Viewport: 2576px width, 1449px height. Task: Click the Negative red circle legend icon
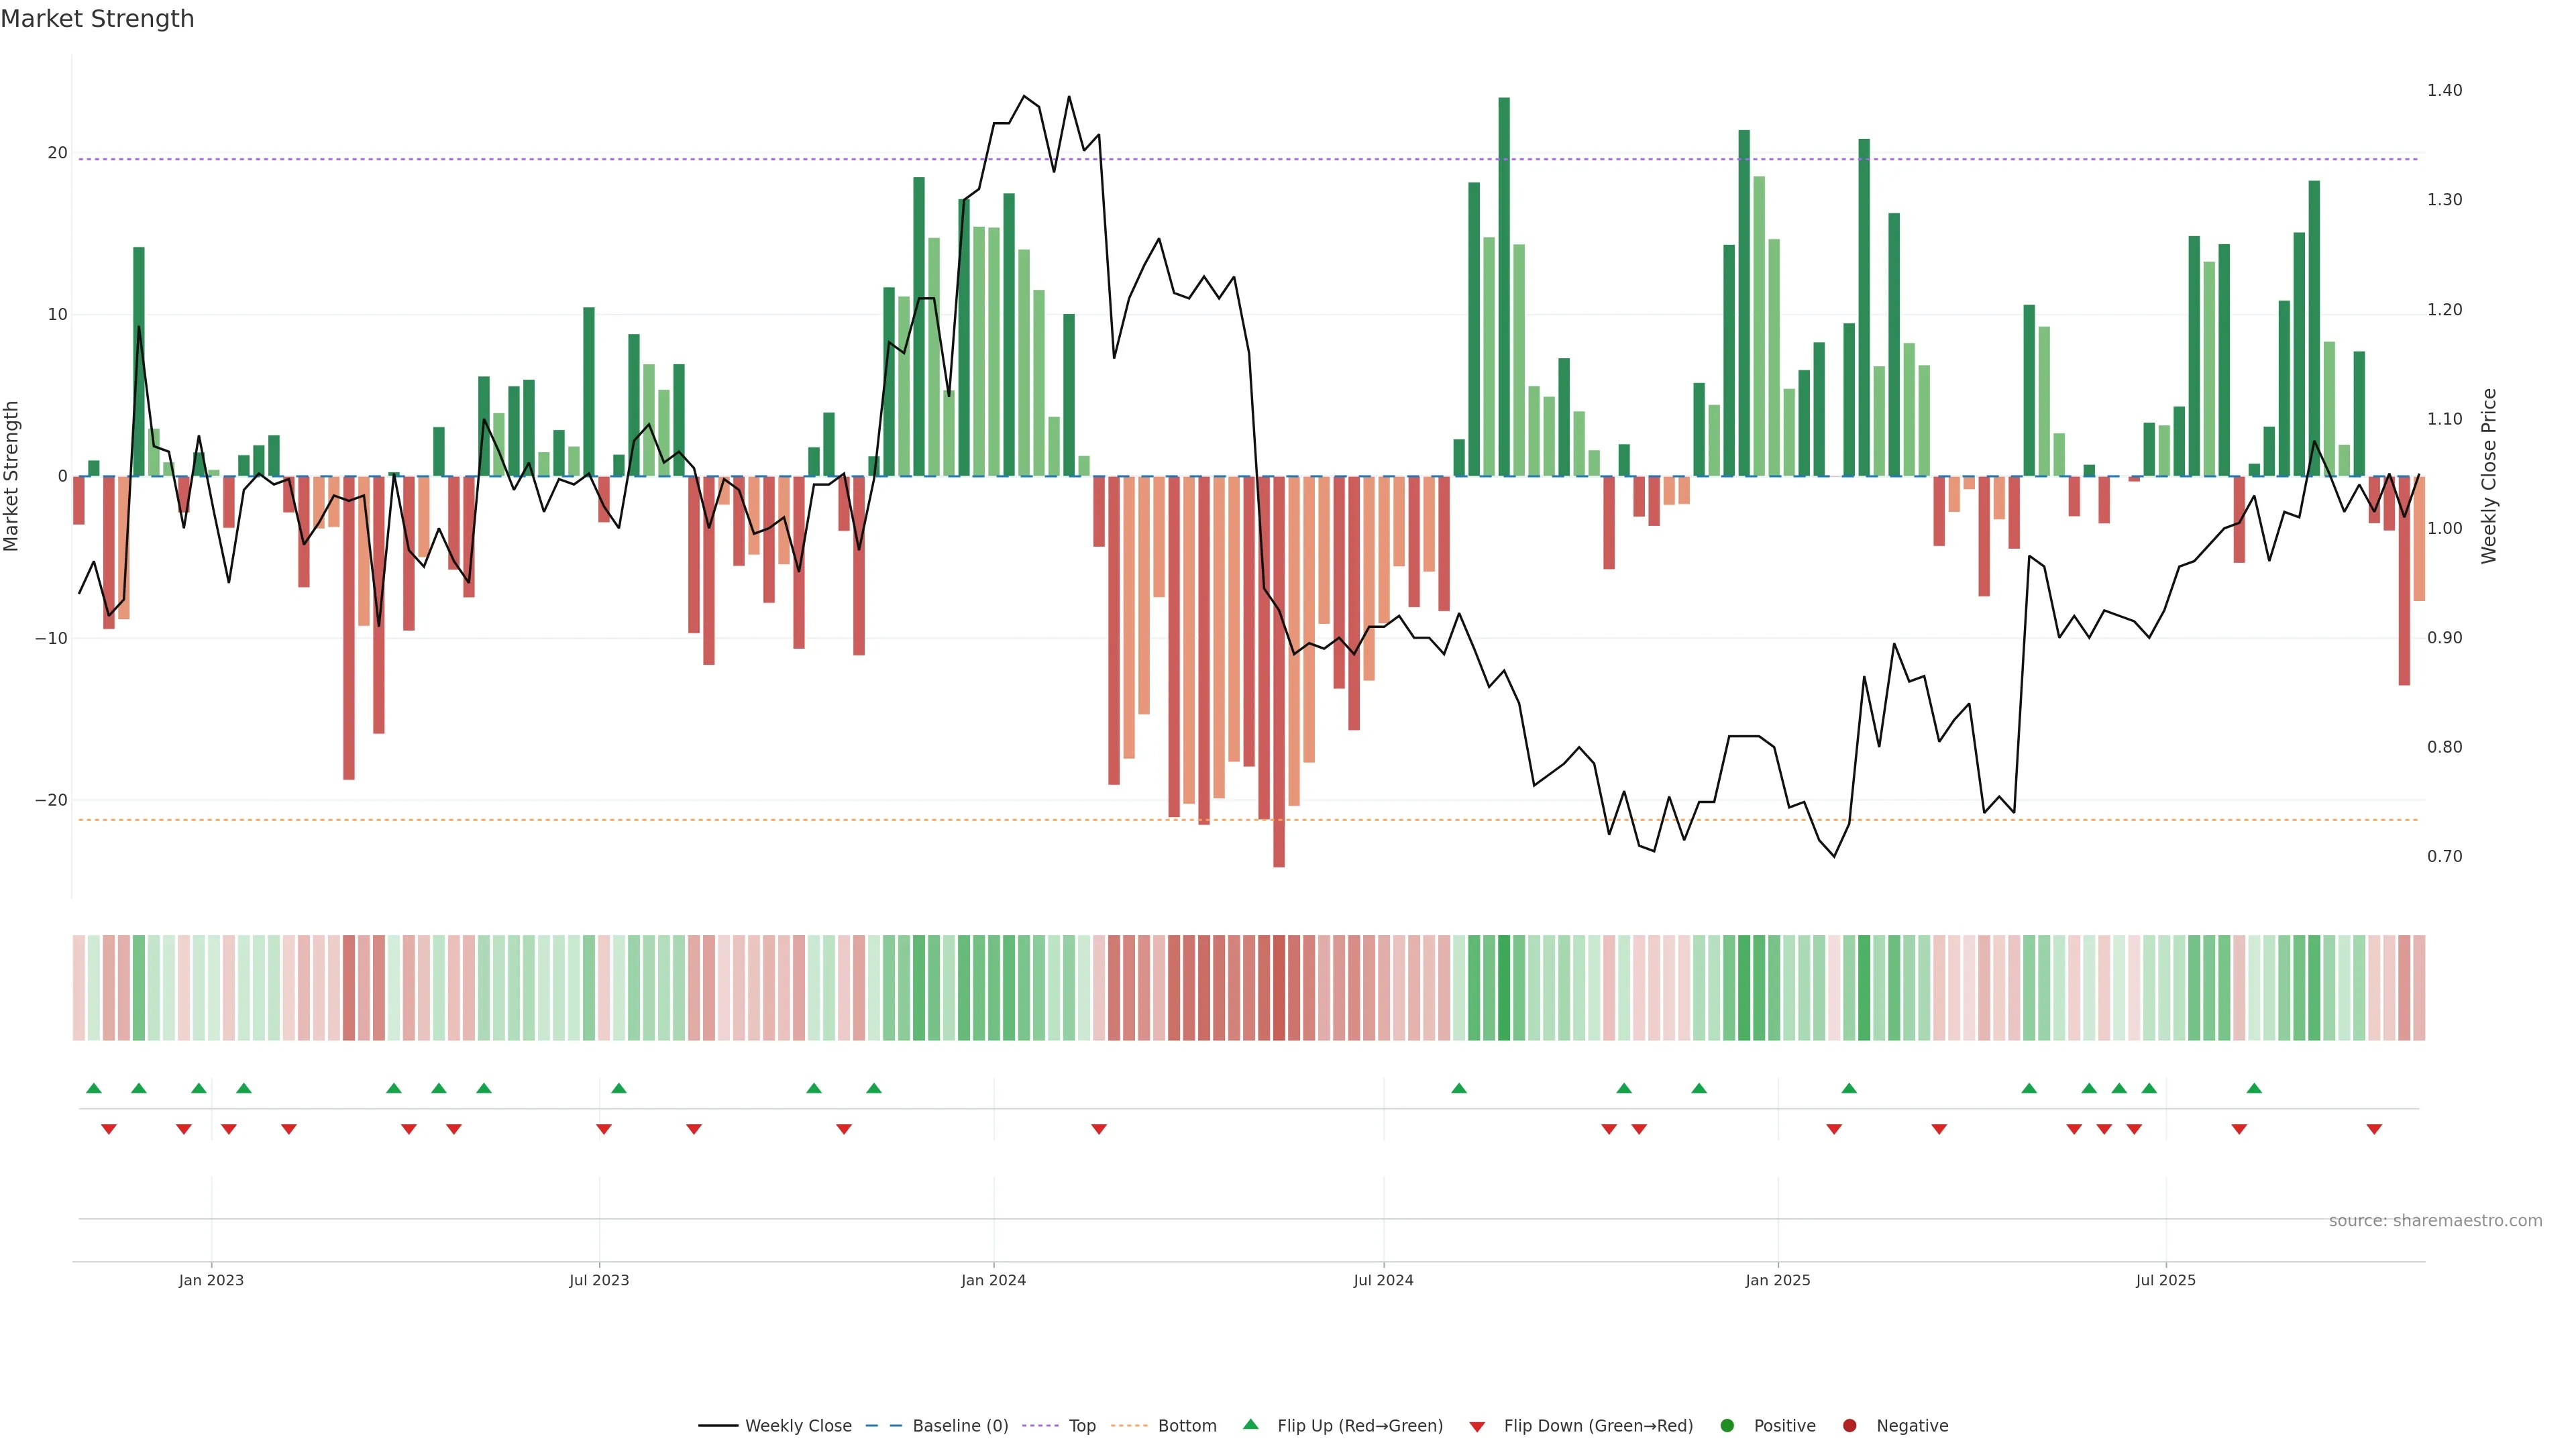point(1849,1426)
